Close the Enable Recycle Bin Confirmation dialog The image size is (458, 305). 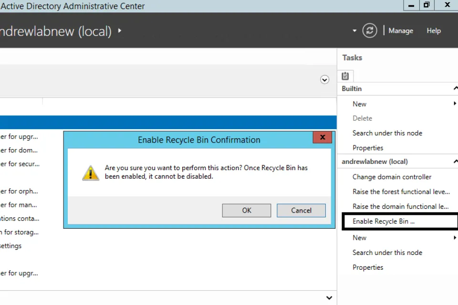click(x=323, y=138)
